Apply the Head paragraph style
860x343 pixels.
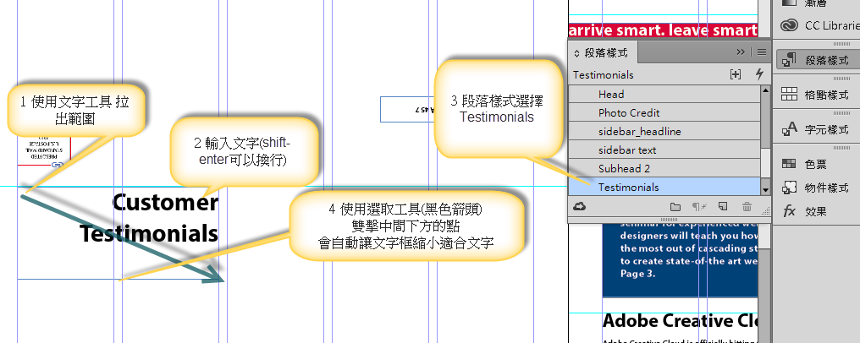pyautogui.click(x=611, y=95)
